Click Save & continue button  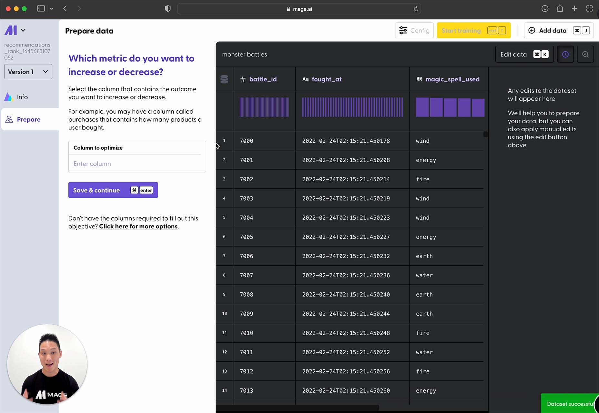coord(113,190)
